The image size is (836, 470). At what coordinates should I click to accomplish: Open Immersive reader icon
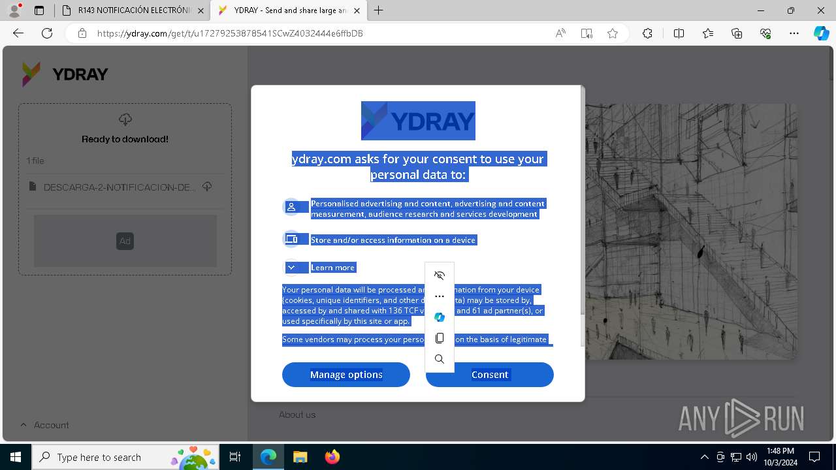pyautogui.click(x=587, y=33)
